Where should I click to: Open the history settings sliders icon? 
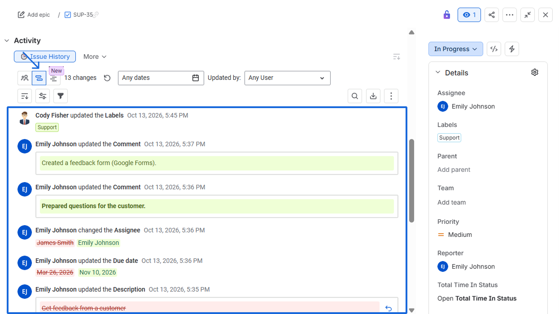(43, 96)
